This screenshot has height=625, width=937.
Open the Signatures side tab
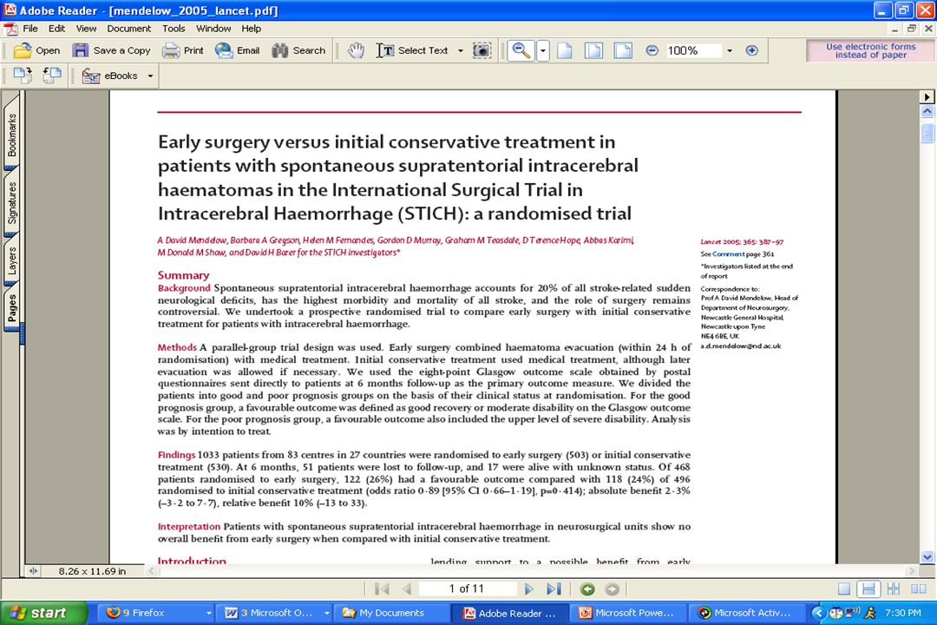coord(11,203)
